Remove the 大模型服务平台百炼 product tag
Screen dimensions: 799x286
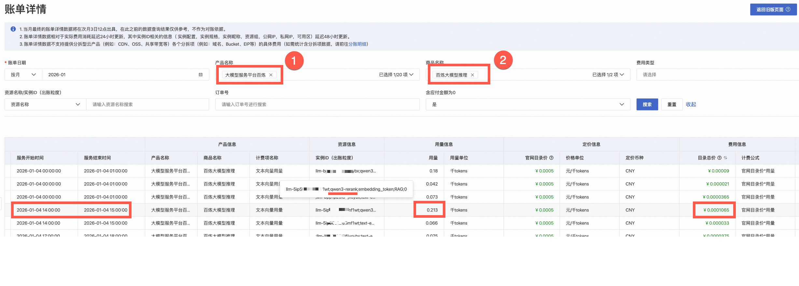(x=271, y=75)
